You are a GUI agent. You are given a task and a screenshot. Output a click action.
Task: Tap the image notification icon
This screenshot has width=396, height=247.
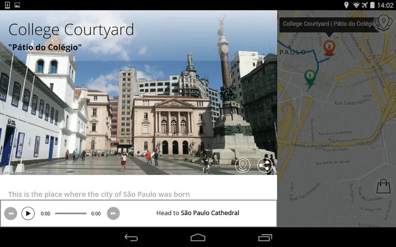point(17,5)
